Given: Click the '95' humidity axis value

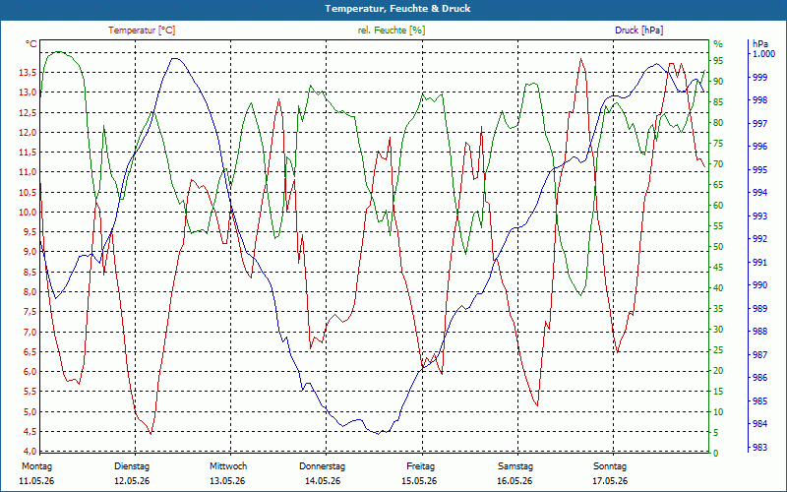Looking at the screenshot, I should click(718, 61).
